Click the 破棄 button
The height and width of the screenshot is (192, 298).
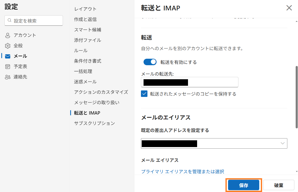pos(278,185)
